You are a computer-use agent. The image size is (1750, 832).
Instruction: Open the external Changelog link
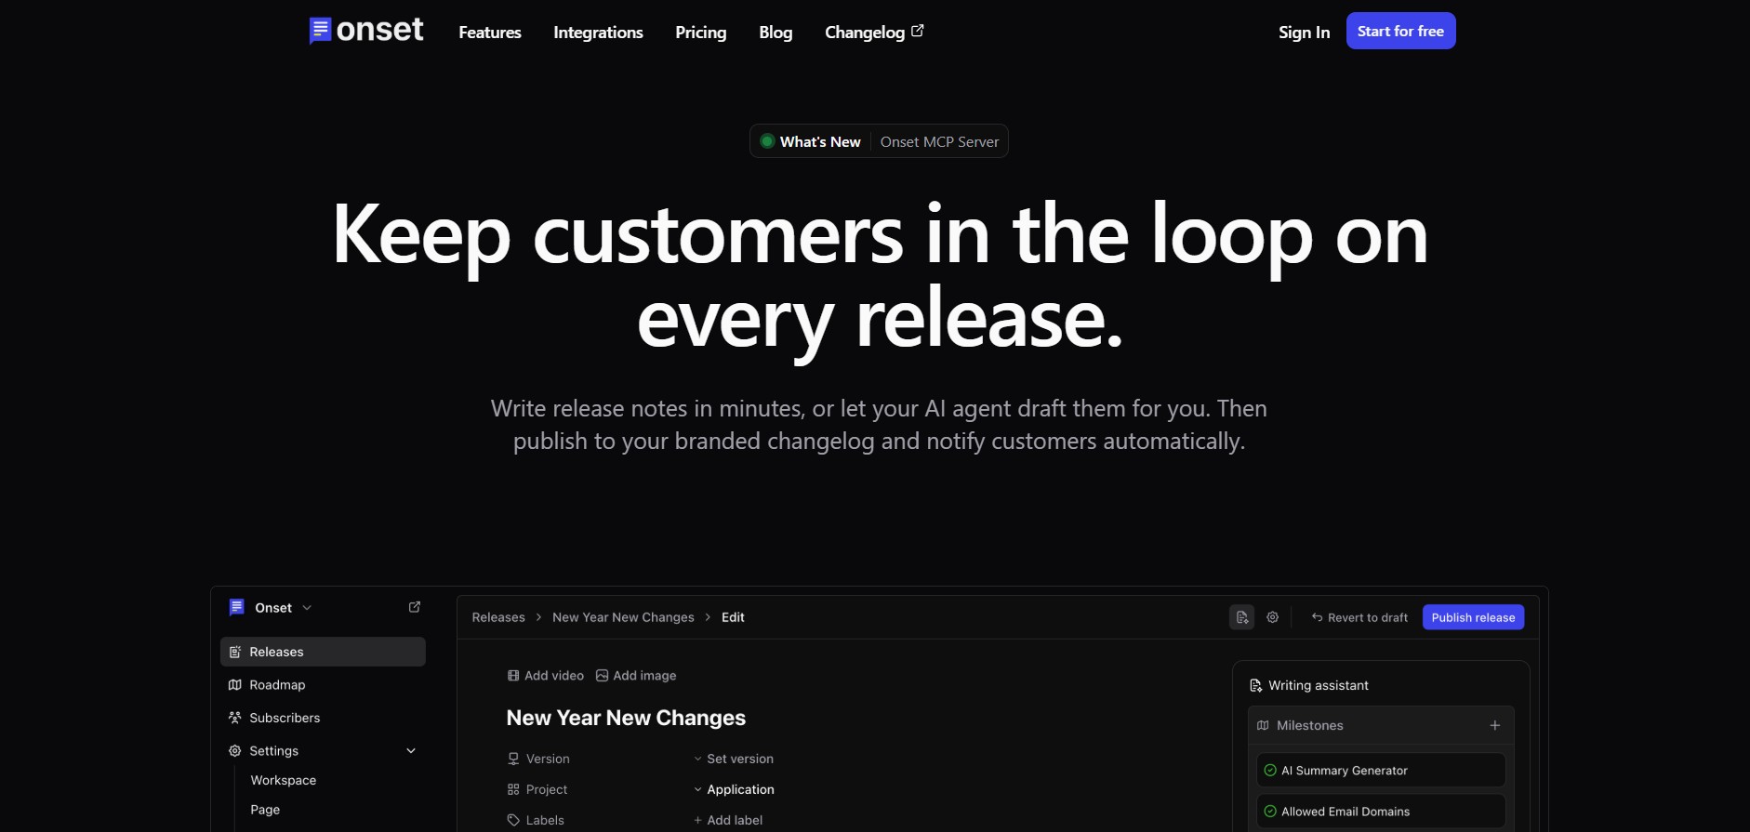(x=874, y=33)
